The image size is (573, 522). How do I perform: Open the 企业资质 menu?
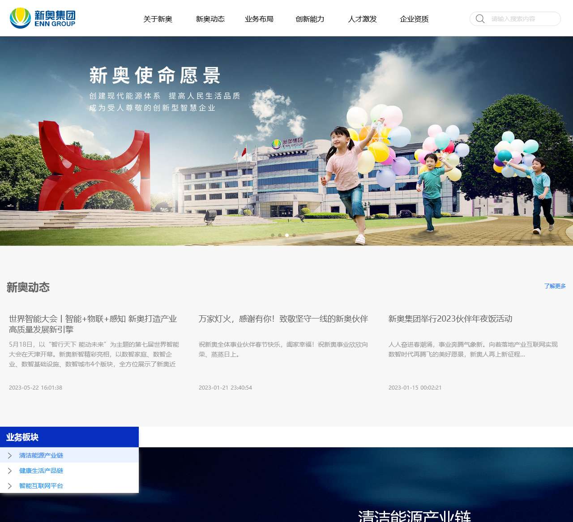[414, 19]
